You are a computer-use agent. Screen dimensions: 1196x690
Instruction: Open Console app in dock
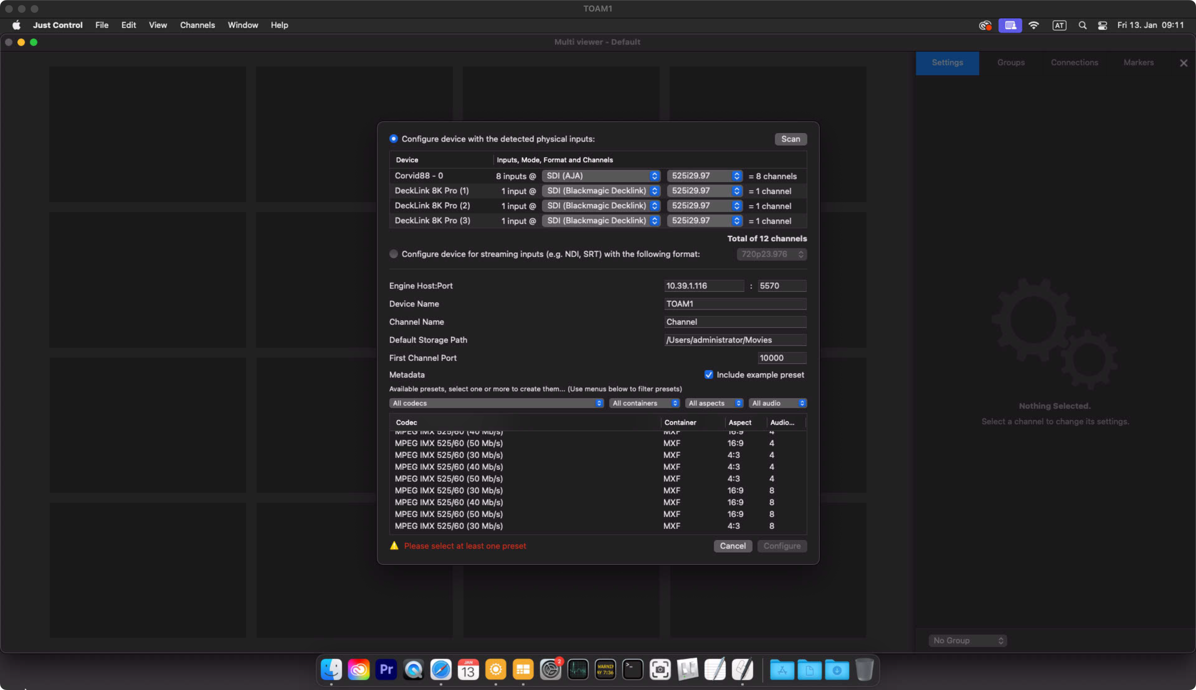[605, 669]
